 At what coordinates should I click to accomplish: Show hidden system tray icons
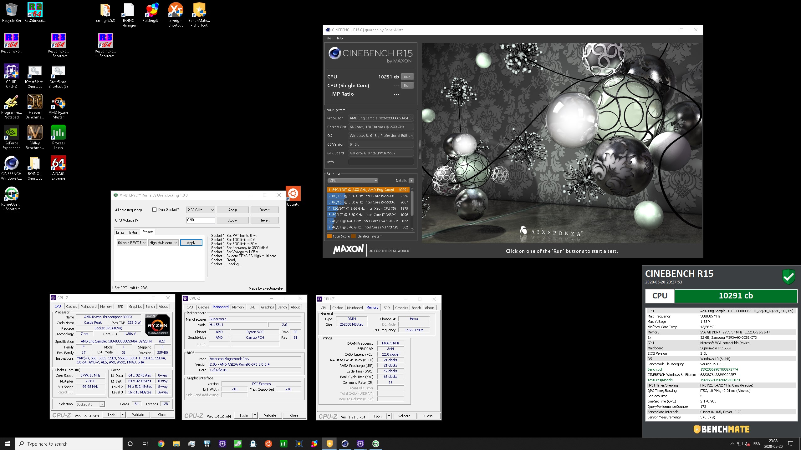coord(732,444)
